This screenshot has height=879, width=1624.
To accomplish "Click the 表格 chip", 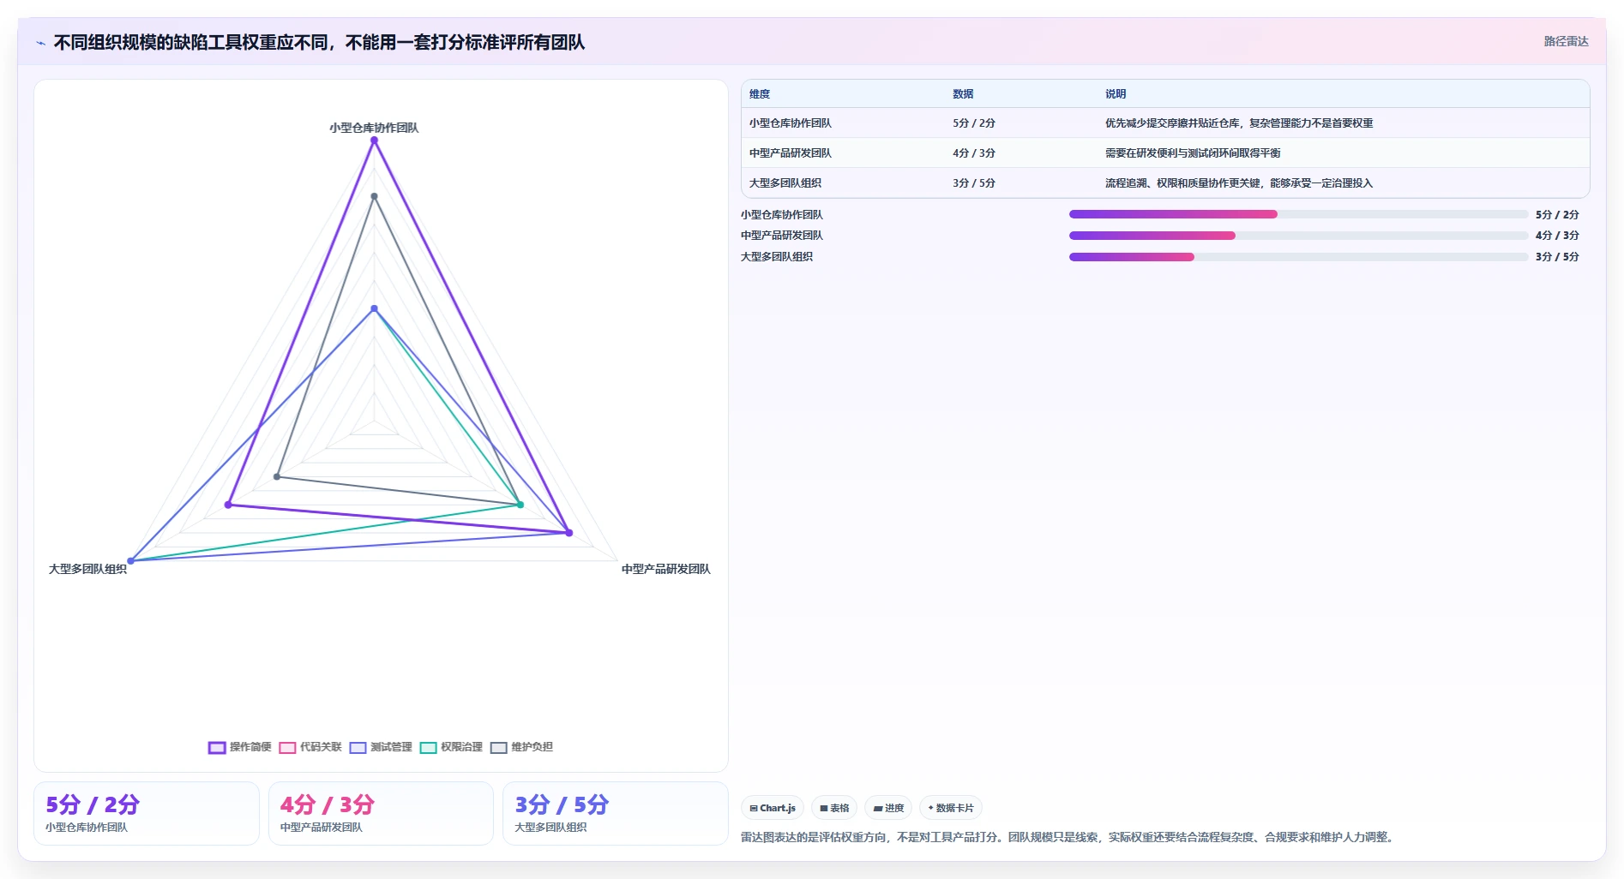I will coord(834,808).
